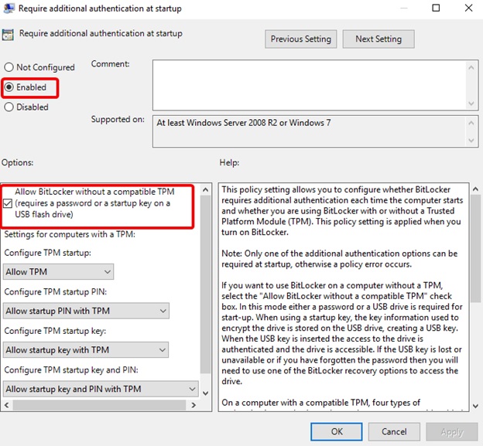The height and width of the screenshot is (446, 483).
Task: Toggle Allow BitLocker without a compatible TPM checkbox
Action: [x=8, y=203]
